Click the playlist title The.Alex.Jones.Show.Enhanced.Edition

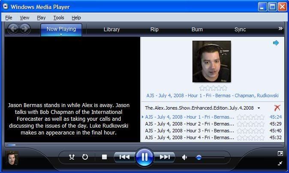(199, 108)
